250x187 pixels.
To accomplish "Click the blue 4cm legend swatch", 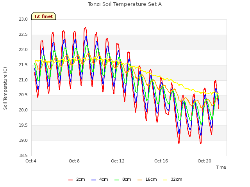I will click(x=93, y=180).
